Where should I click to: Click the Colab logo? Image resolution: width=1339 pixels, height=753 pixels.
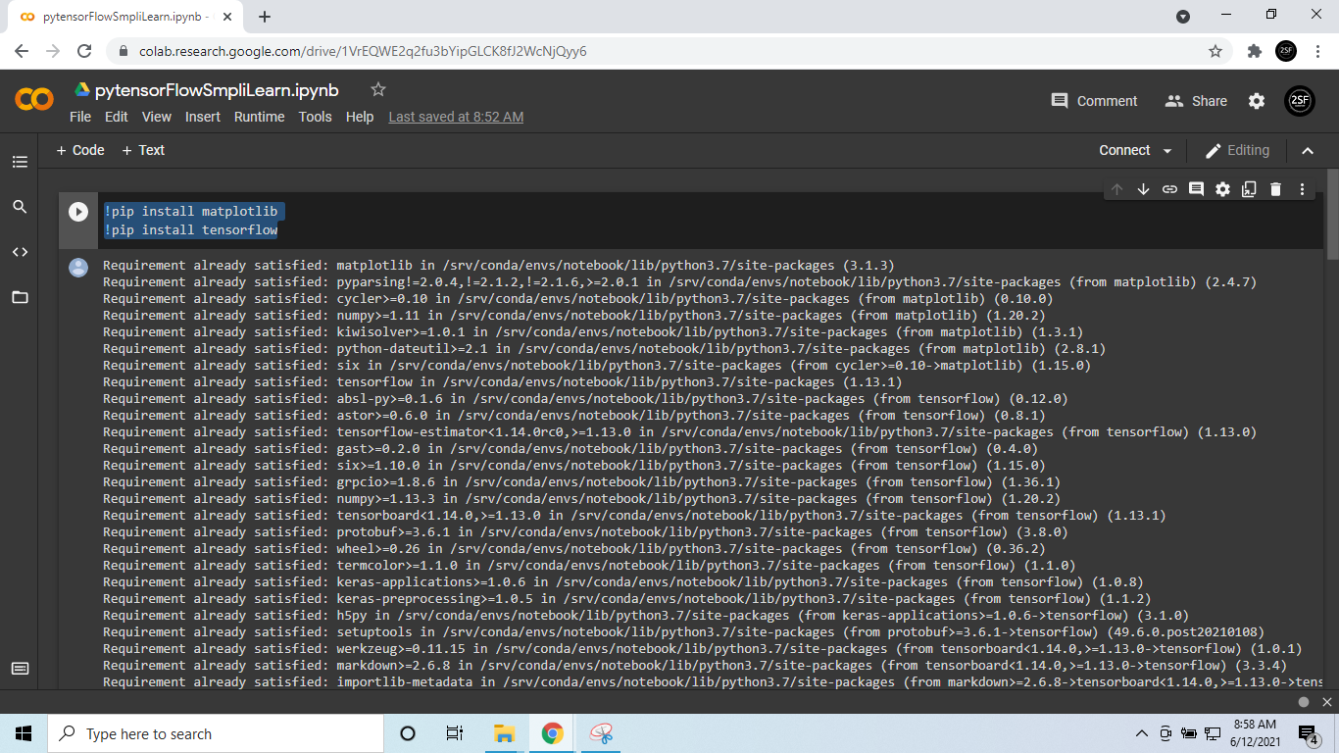pyautogui.click(x=34, y=100)
